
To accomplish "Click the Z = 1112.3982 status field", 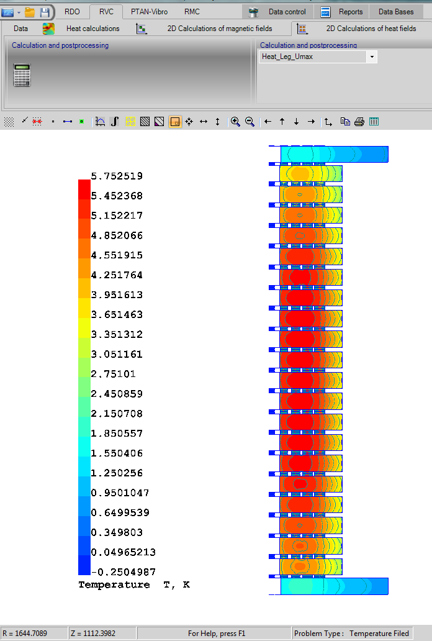I will 102,633.
